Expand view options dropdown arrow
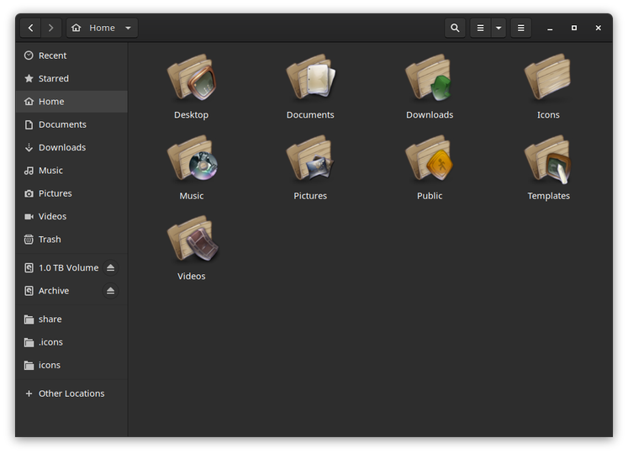Viewport: 628px width, 454px height. coord(499,28)
